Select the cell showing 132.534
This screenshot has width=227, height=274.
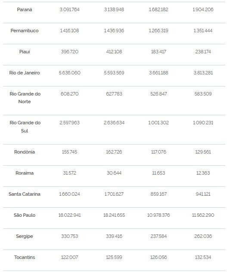(x=203, y=257)
